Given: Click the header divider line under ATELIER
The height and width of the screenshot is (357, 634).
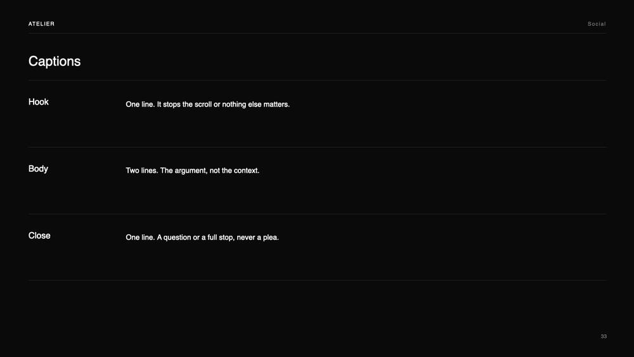Looking at the screenshot, I should tap(317, 33).
